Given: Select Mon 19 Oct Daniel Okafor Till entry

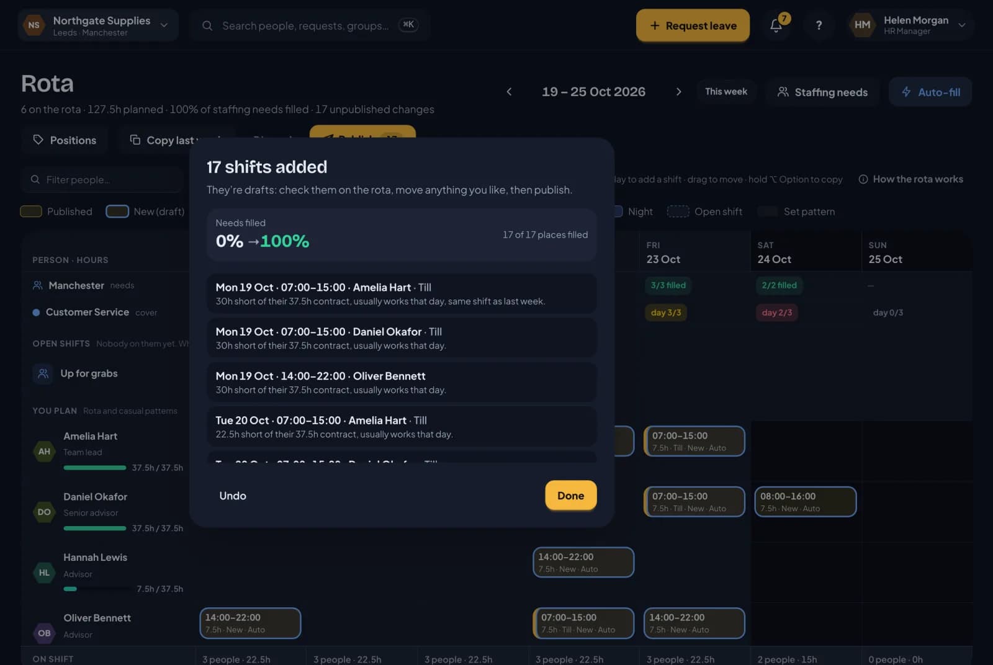Looking at the screenshot, I should (x=402, y=338).
